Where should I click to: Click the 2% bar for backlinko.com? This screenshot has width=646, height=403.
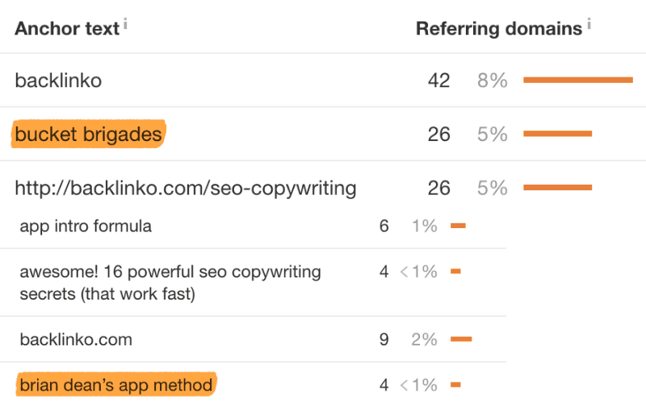coord(461,339)
